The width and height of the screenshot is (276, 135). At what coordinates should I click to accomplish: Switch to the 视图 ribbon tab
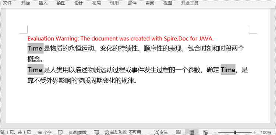(x=167, y=3)
